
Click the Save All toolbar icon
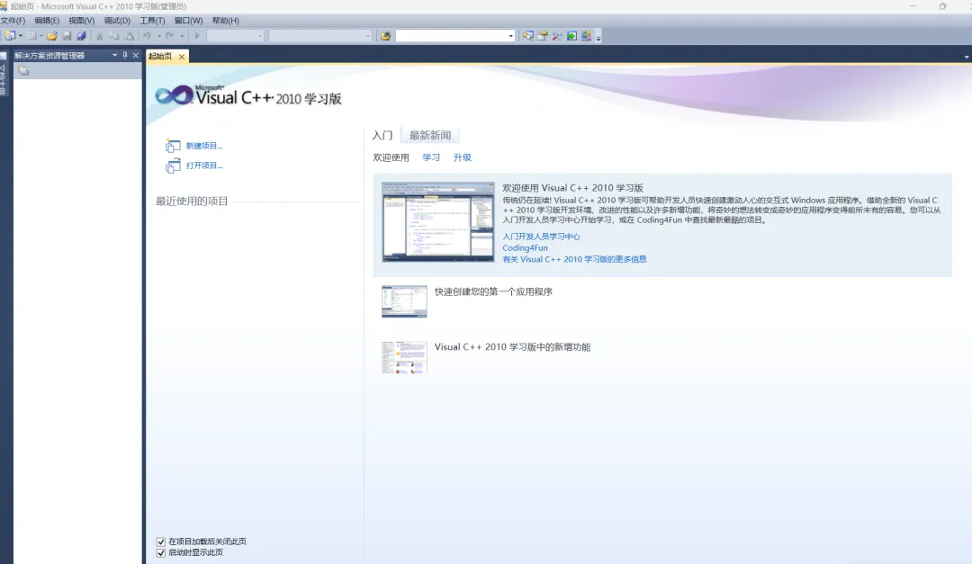(x=81, y=36)
